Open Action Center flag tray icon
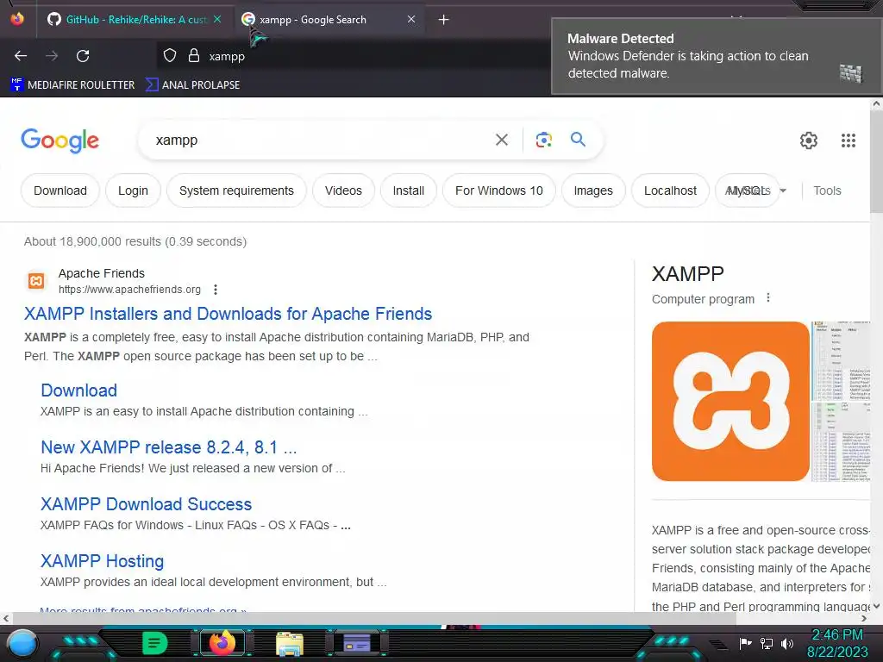The image size is (883, 662). [x=746, y=643]
